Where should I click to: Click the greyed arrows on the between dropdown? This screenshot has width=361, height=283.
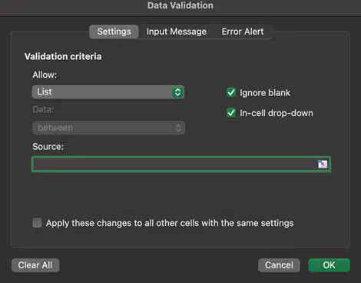point(178,128)
